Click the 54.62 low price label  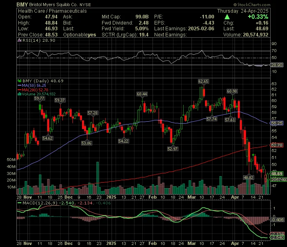tap(48, 138)
